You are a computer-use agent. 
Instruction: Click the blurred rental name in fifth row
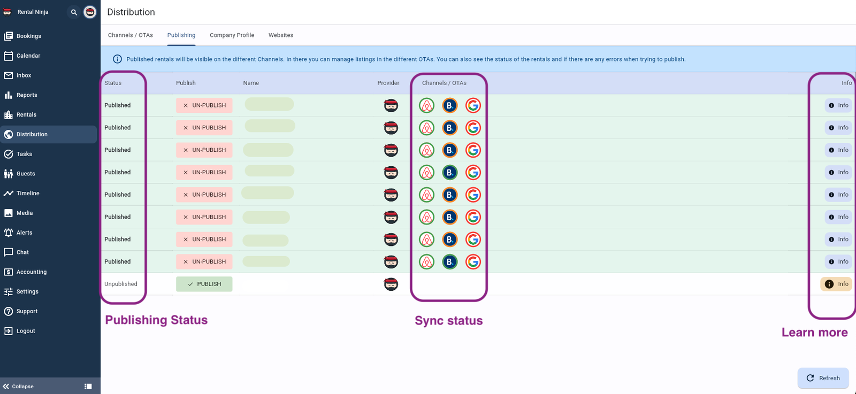click(267, 193)
